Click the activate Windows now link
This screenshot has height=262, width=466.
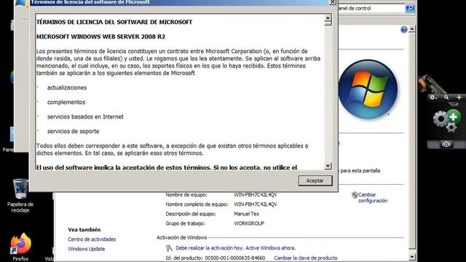coord(235,247)
